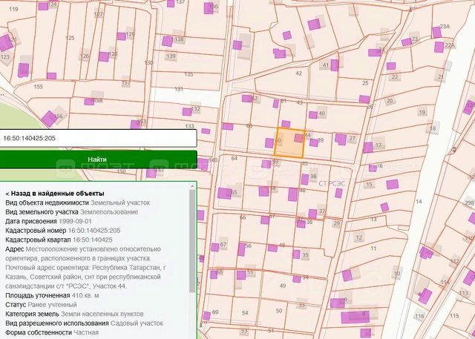Select the large purple building on parcel 8
Image resolution: width=475 pixels, height=339 pixels.
pos(355,317)
